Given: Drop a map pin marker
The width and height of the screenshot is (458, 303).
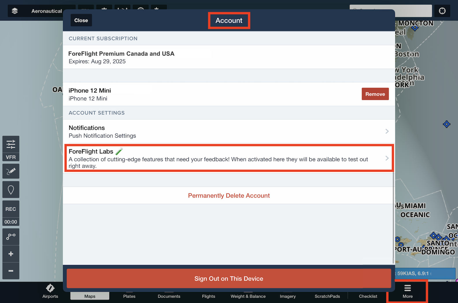Looking at the screenshot, I should click(x=11, y=190).
